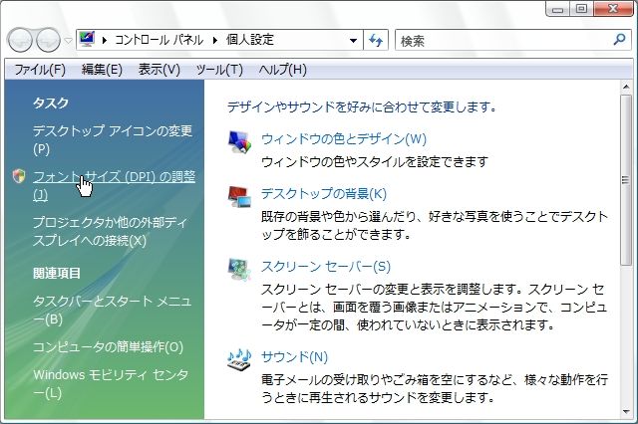Click コントロール パネル in the breadcrumb
The width and height of the screenshot is (638, 424).
point(159,40)
